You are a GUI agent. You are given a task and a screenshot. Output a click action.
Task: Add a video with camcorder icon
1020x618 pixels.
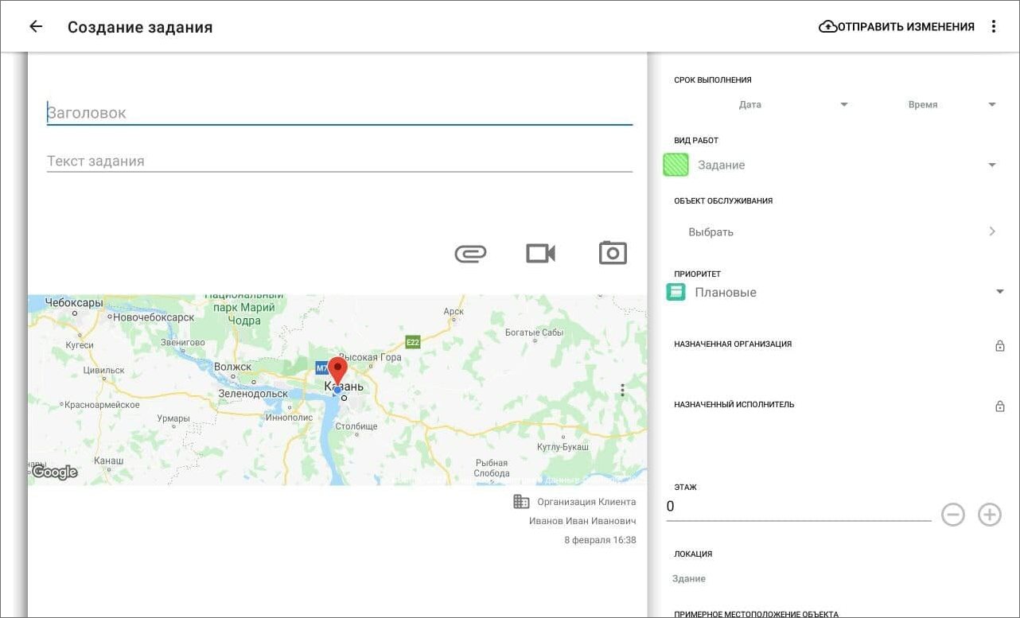(540, 253)
